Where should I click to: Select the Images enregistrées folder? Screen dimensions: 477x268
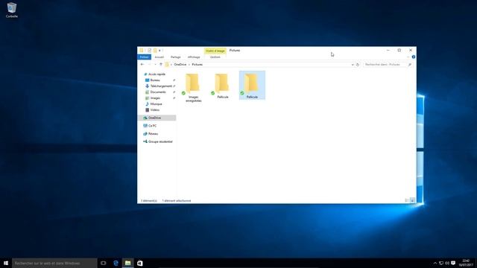click(x=193, y=88)
